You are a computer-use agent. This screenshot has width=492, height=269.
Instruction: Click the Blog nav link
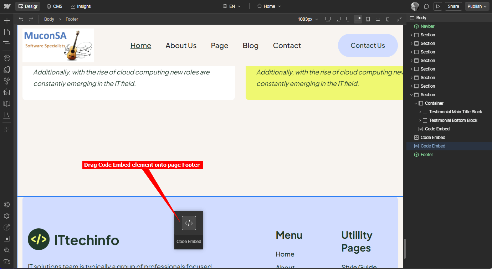click(x=251, y=46)
